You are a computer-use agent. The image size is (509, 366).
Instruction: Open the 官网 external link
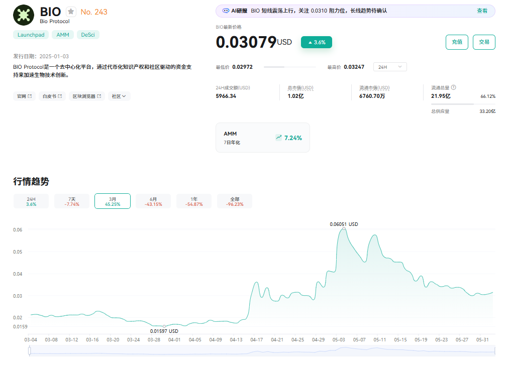pyautogui.click(x=24, y=96)
